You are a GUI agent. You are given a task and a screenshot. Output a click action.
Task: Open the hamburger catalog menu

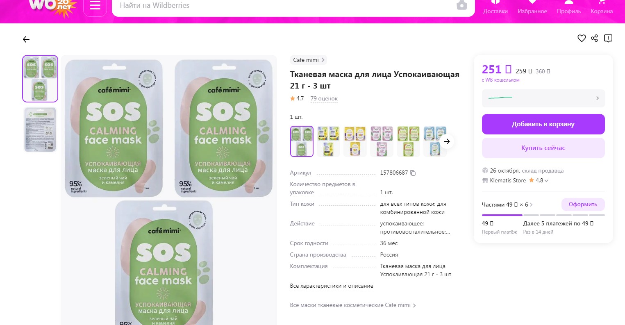coord(95,6)
